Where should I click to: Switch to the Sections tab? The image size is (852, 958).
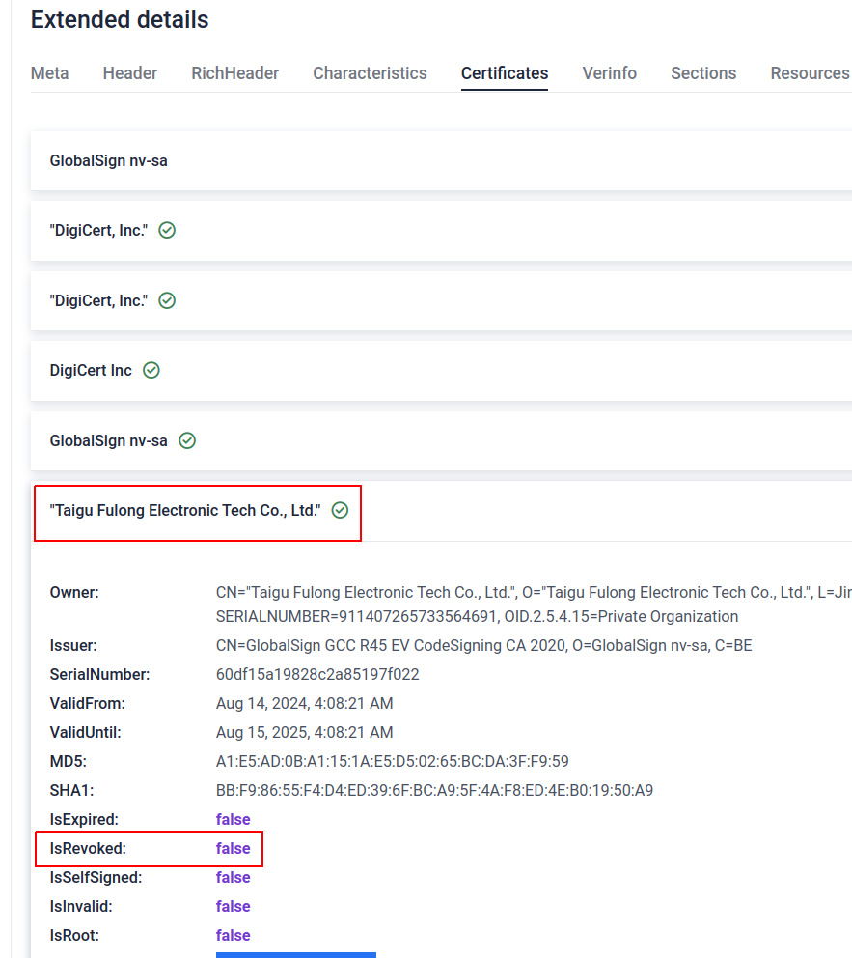click(x=703, y=73)
